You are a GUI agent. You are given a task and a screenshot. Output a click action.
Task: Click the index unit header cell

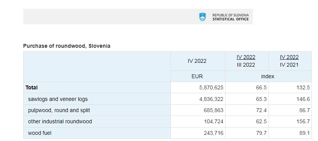point(268,76)
